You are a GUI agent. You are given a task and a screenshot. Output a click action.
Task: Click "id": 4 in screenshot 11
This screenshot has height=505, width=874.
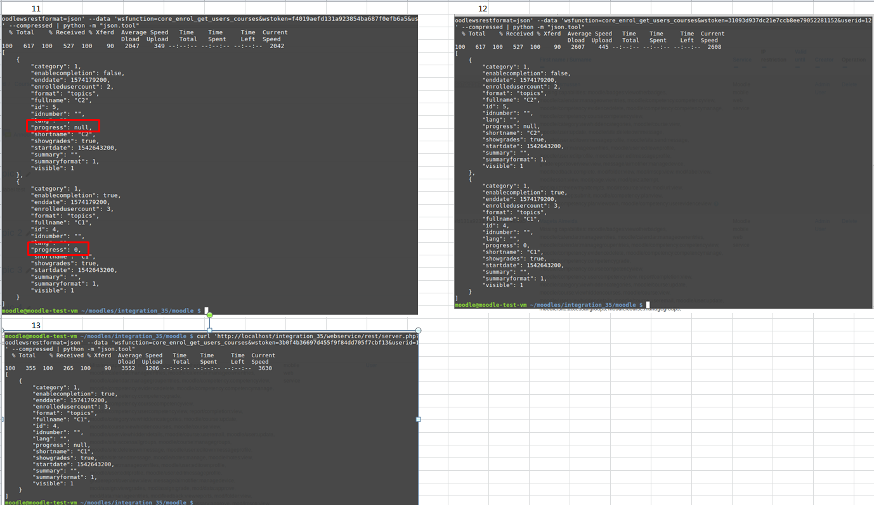(x=44, y=229)
